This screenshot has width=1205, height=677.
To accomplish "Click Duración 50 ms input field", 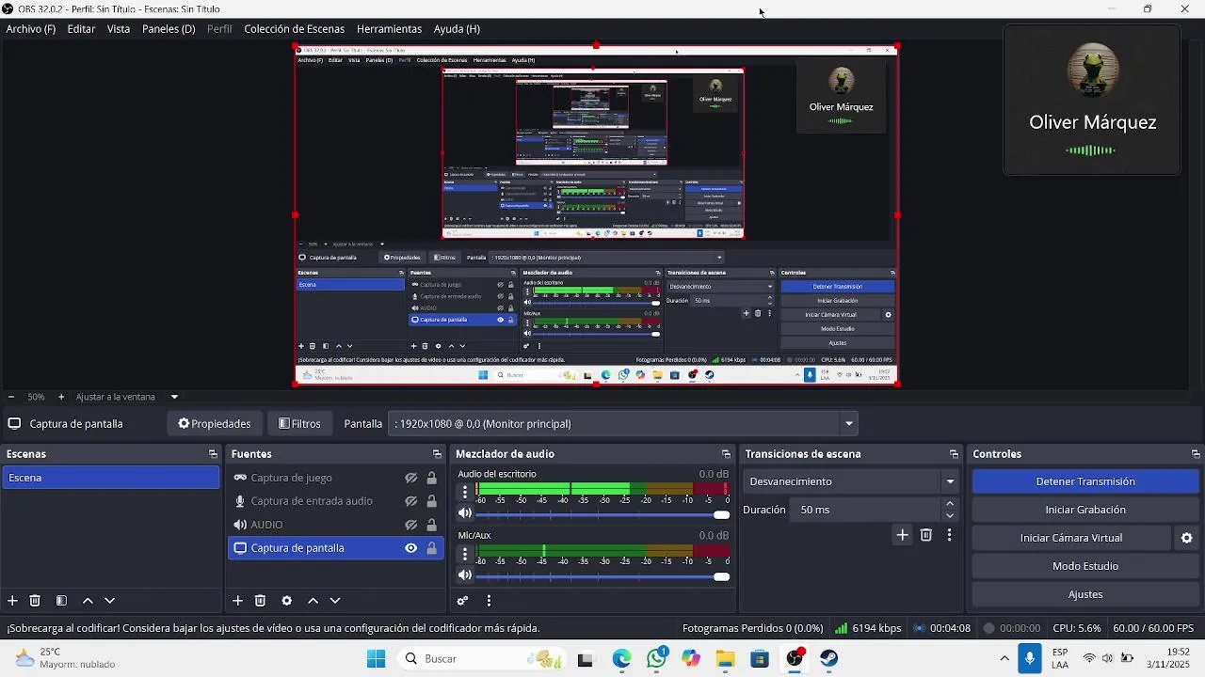I will 867,510.
